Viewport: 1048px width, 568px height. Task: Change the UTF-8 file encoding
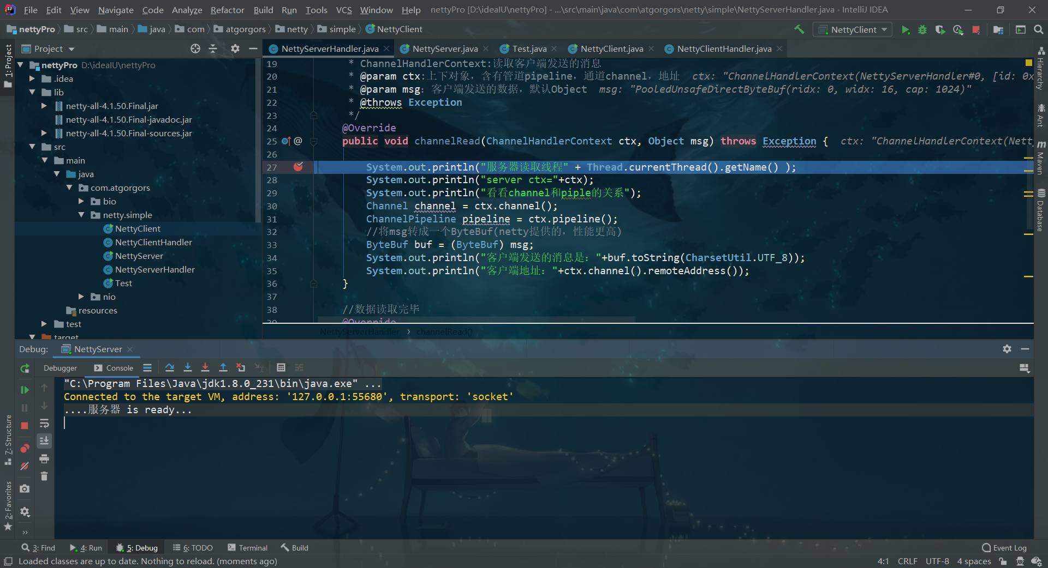[937, 561]
